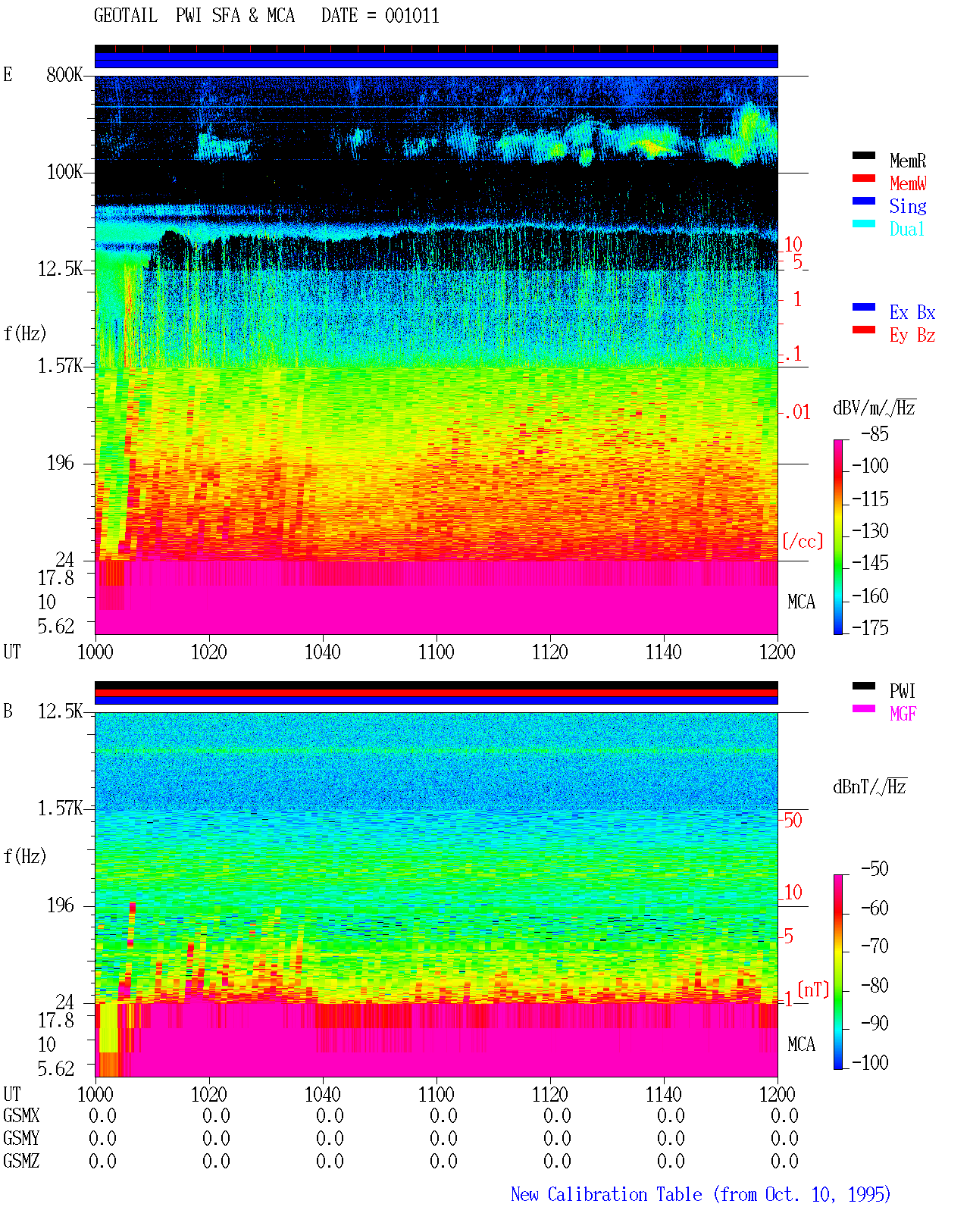Viewport: 970px width, 1207px height.
Task: Click the cyan Dual legend swatch
Action: pos(863,224)
